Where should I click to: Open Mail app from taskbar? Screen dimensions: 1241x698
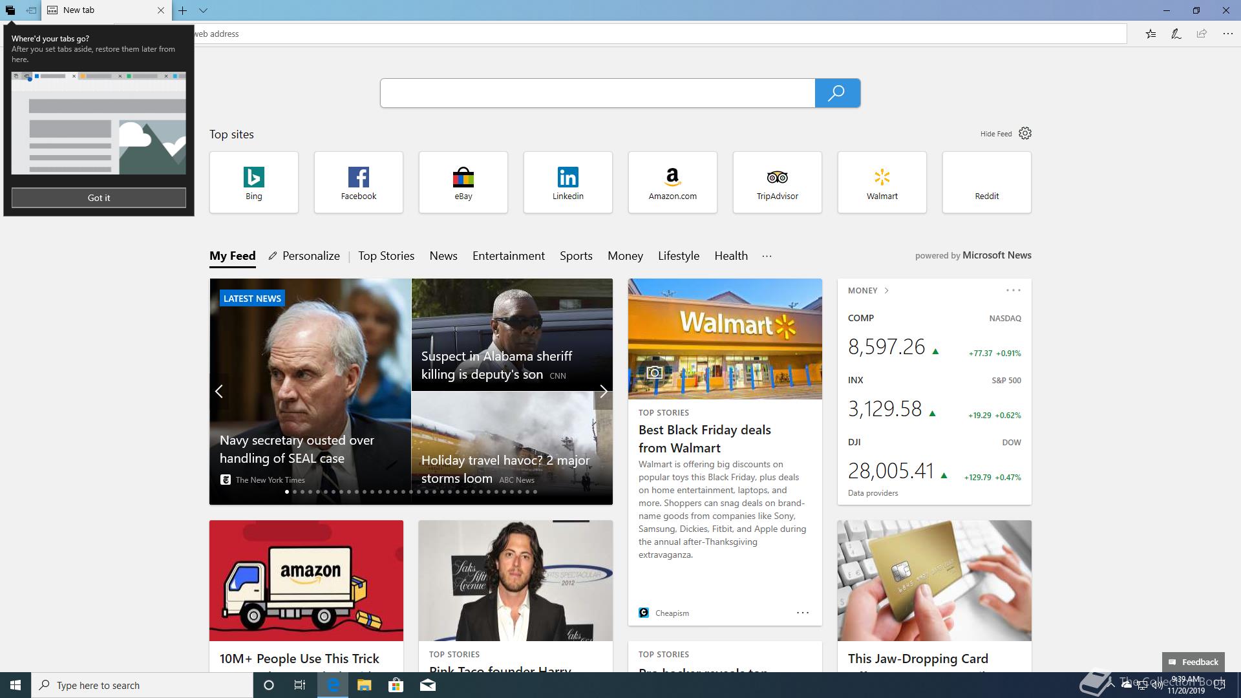tap(428, 685)
